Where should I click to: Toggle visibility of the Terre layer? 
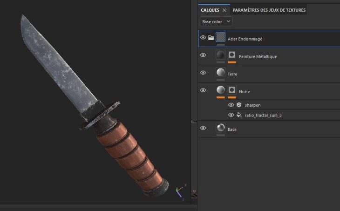[x=203, y=73]
